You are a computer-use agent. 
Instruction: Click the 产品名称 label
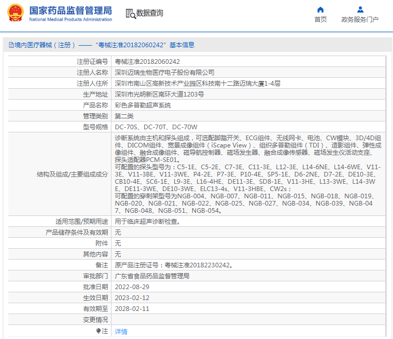pyautogui.click(x=95, y=105)
